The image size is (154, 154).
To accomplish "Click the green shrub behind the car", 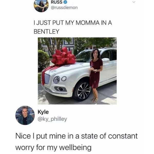I will click(44, 60).
